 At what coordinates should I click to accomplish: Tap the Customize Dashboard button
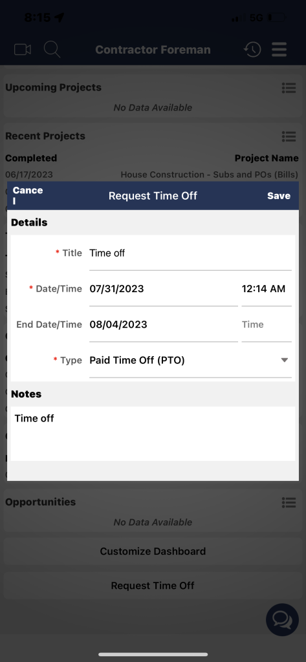[x=153, y=551]
